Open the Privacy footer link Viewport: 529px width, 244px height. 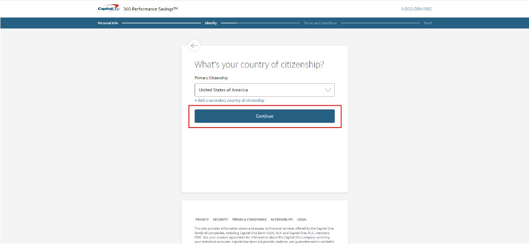click(x=202, y=220)
